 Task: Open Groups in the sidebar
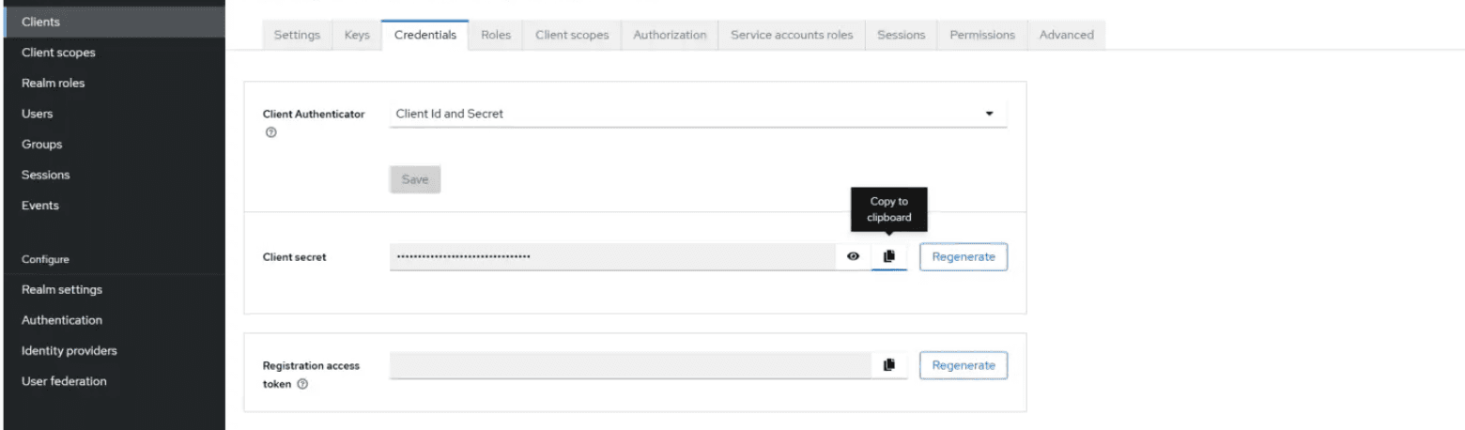[115, 145]
